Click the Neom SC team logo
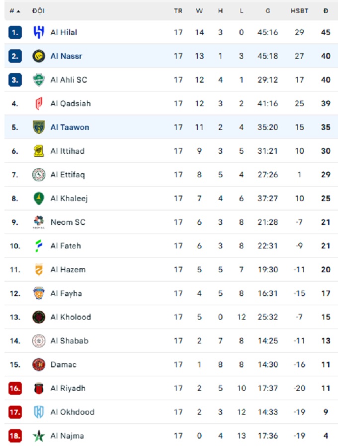Viewport: 338px width, 447px height. pyautogui.click(x=39, y=222)
